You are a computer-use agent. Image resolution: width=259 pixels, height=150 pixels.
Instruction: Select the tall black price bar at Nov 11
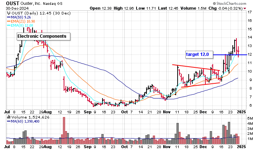tap(178, 76)
